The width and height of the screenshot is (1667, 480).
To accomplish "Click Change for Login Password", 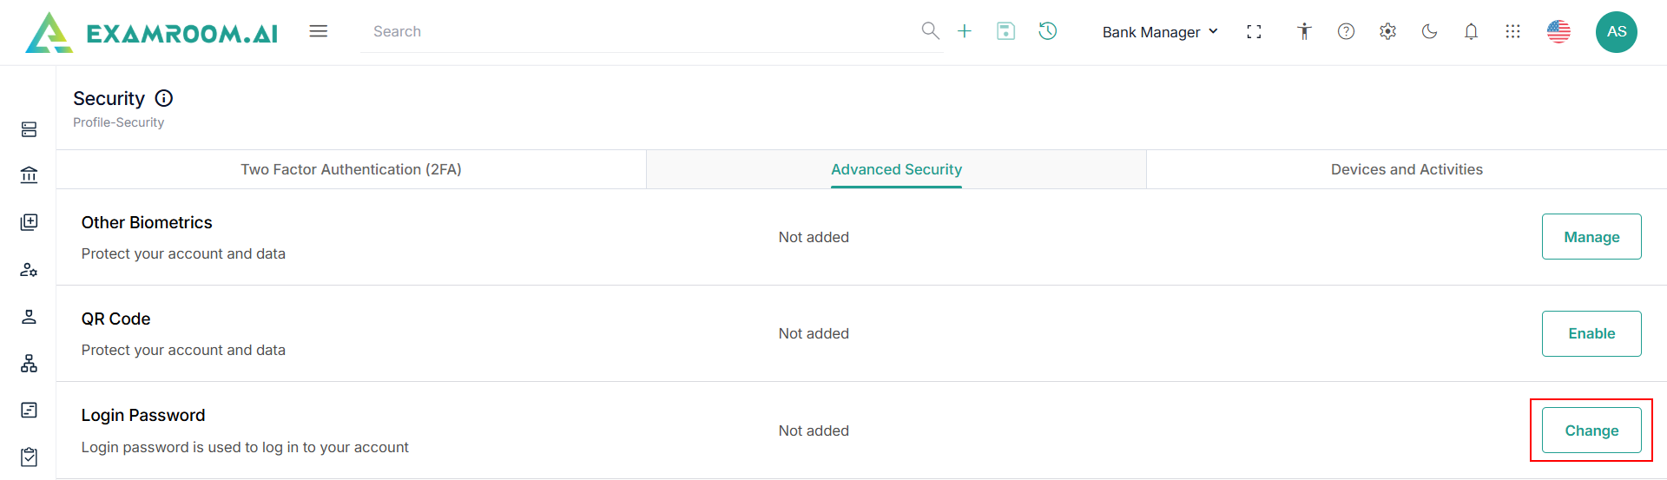I will (1591, 431).
